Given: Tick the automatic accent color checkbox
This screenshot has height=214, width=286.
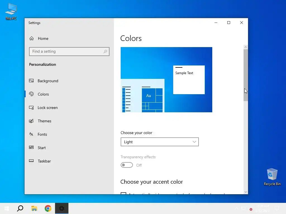Looking at the screenshot, I should (x=123, y=193).
